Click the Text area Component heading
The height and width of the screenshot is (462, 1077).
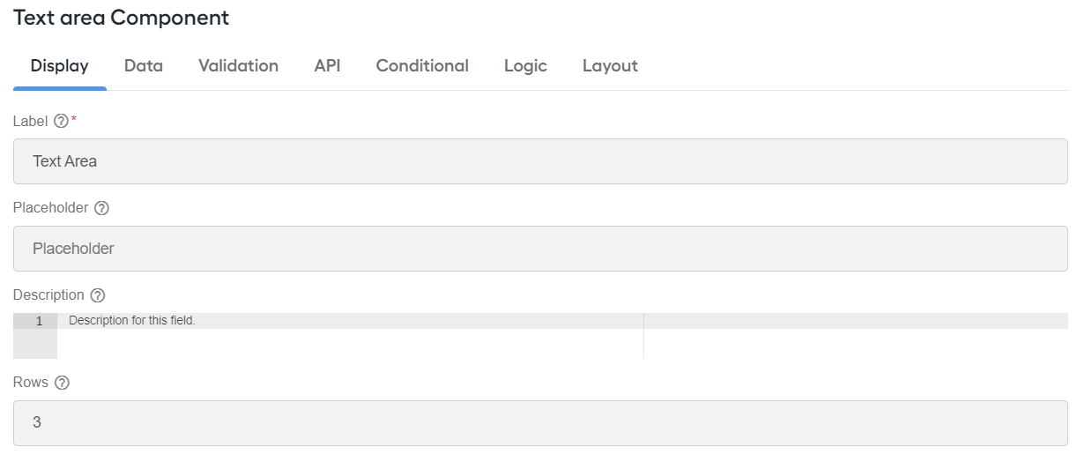click(x=122, y=18)
